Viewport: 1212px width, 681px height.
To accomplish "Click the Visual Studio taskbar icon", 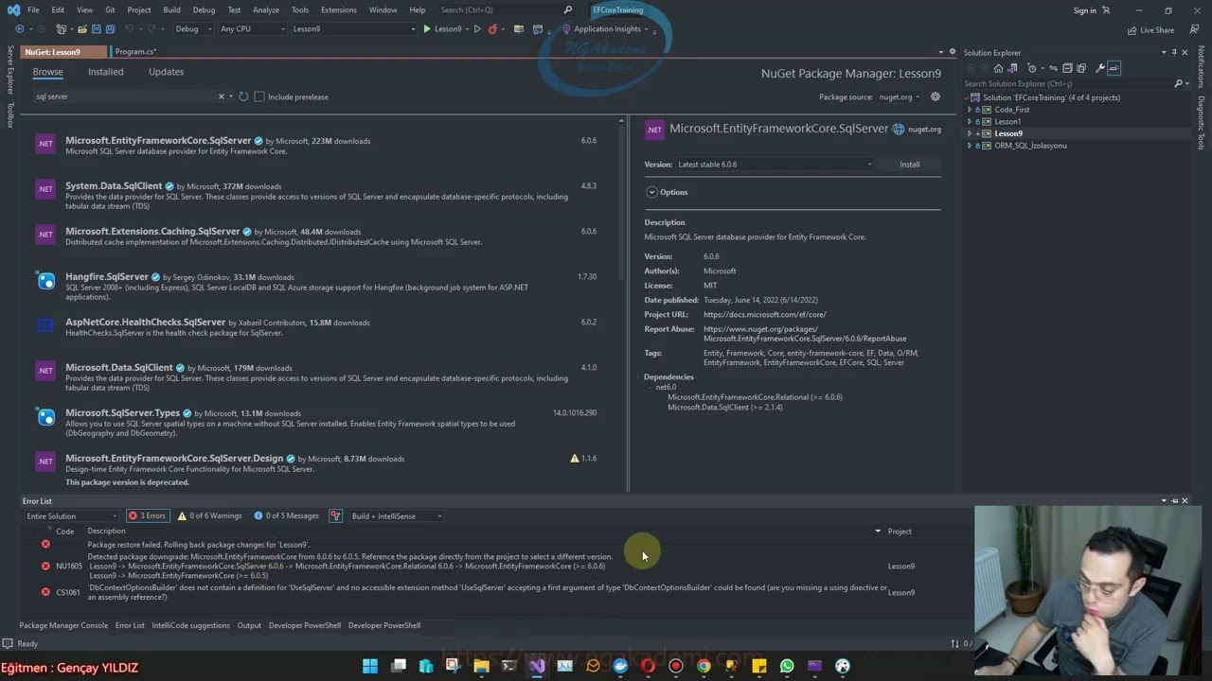I will click(x=537, y=666).
